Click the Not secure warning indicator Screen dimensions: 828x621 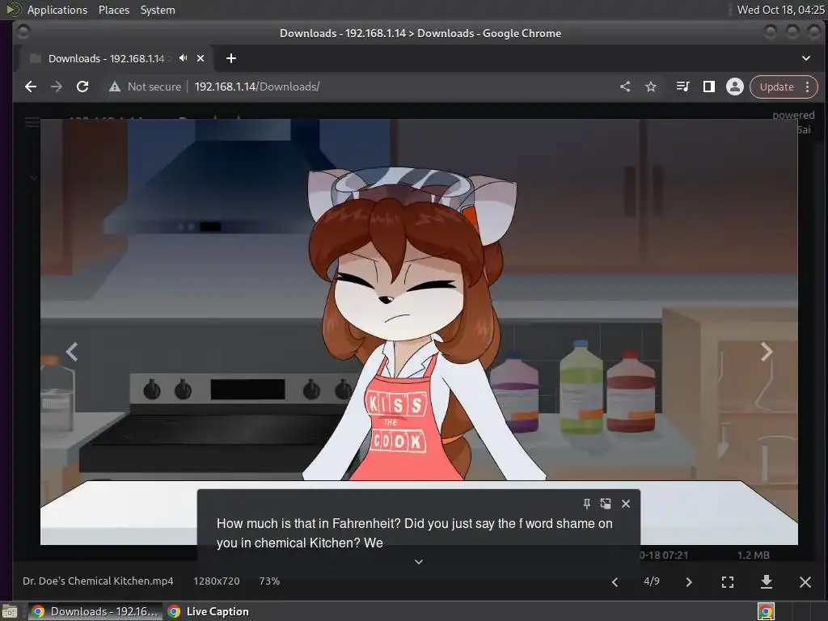click(x=145, y=87)
